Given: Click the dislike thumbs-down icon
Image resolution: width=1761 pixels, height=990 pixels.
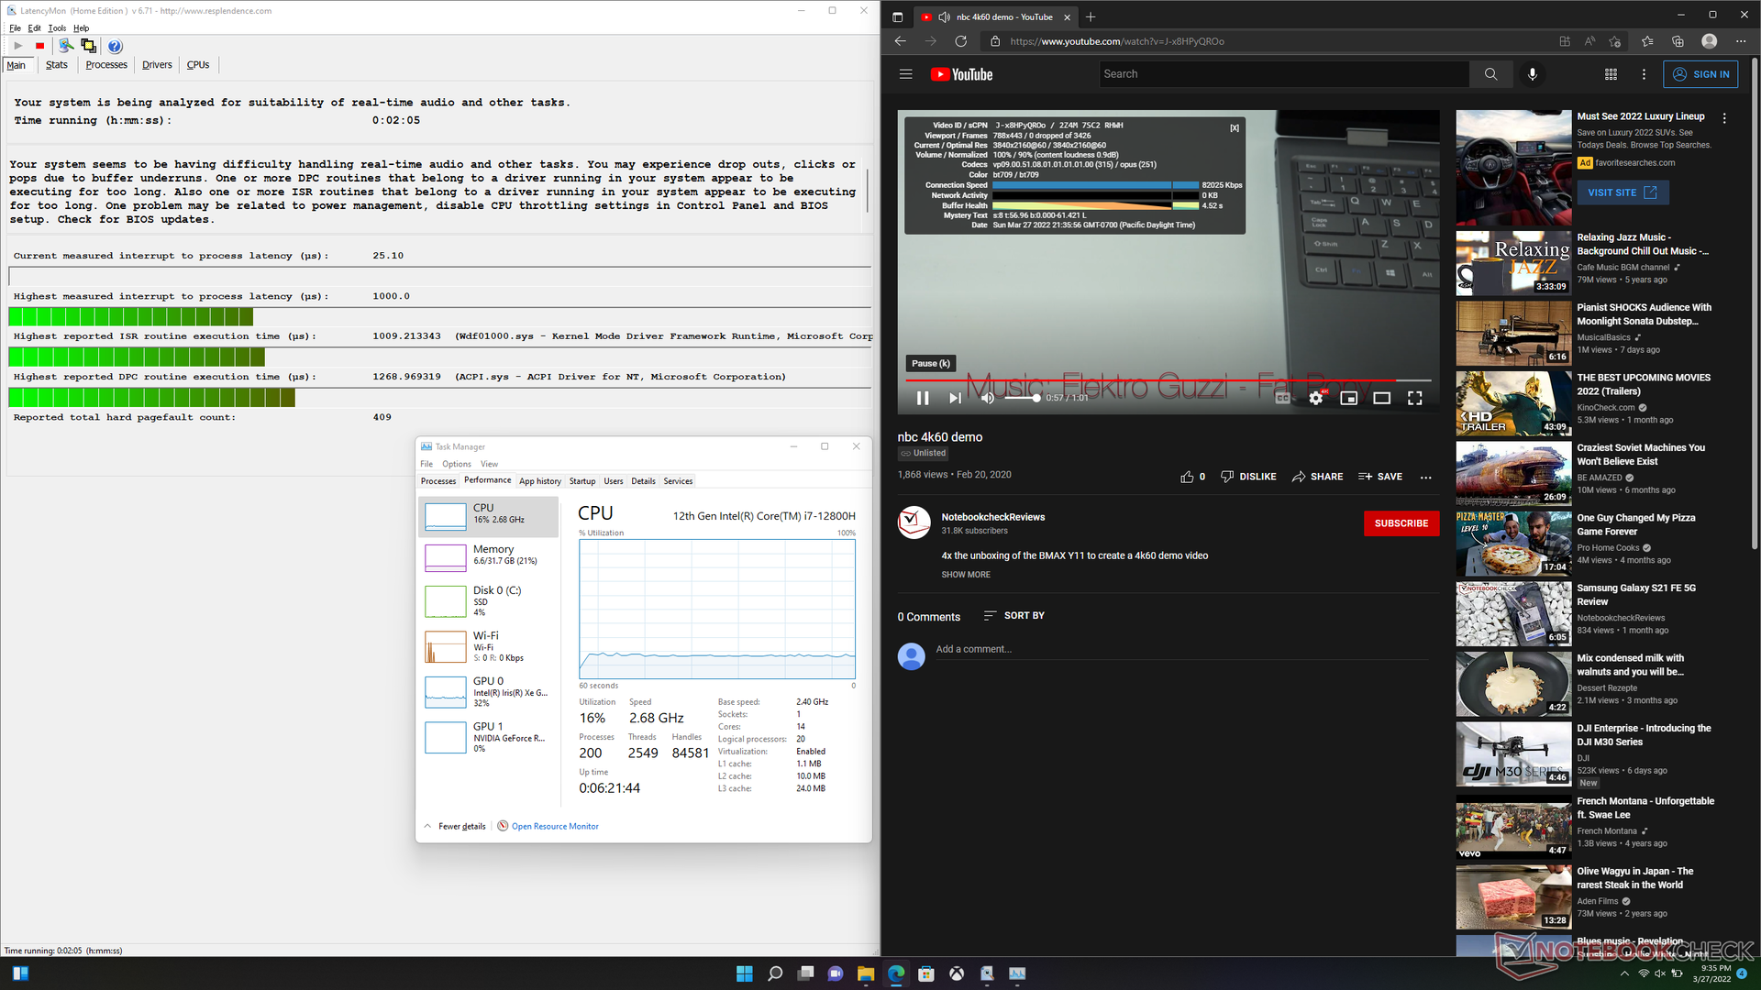Looking at the screenshot, I should (x=1227, y=477).
